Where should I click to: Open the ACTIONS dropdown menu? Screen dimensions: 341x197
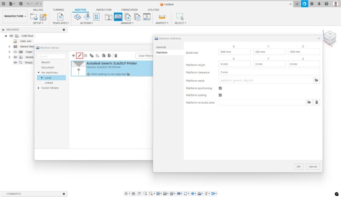pos(86,23)
